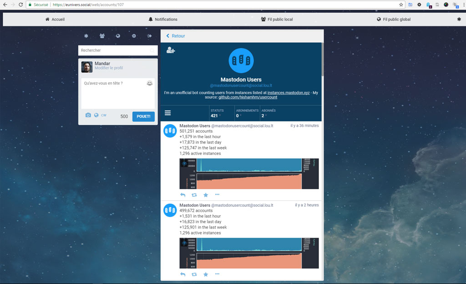Reply to the latest Mastodon Users toot
This screenshot has height=284, width=466.
(182, 194)
